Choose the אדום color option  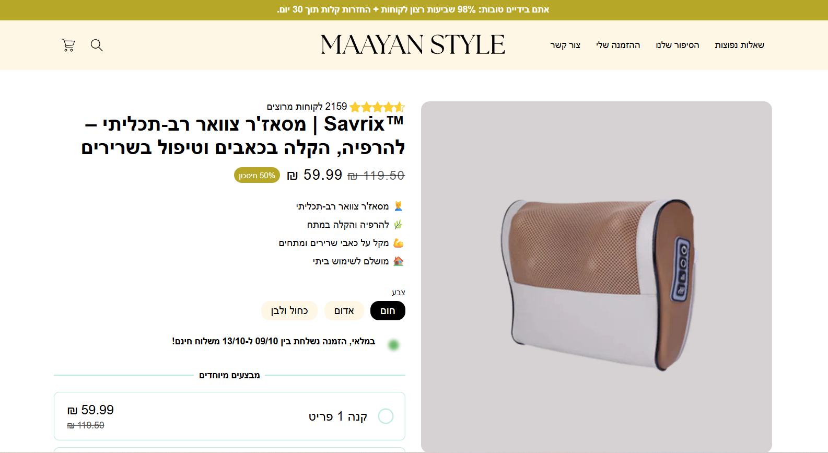point(344,311)
